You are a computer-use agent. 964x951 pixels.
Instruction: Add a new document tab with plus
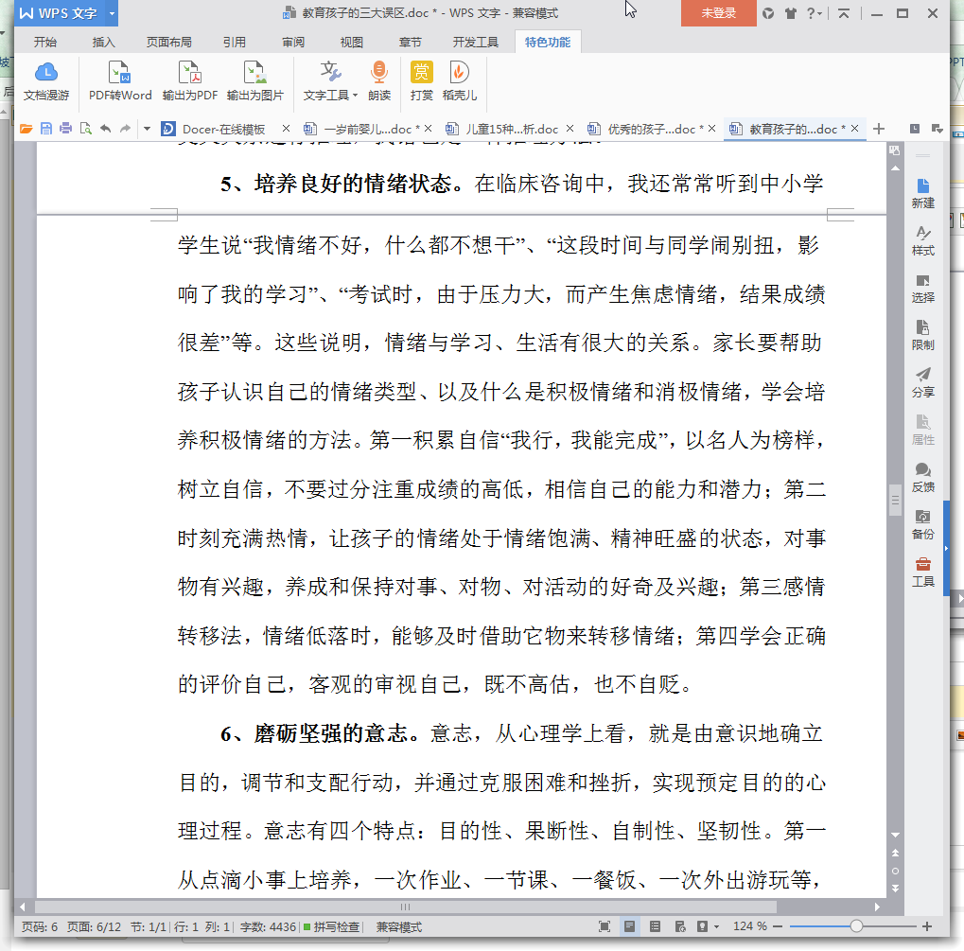click(x=879, y=129)
